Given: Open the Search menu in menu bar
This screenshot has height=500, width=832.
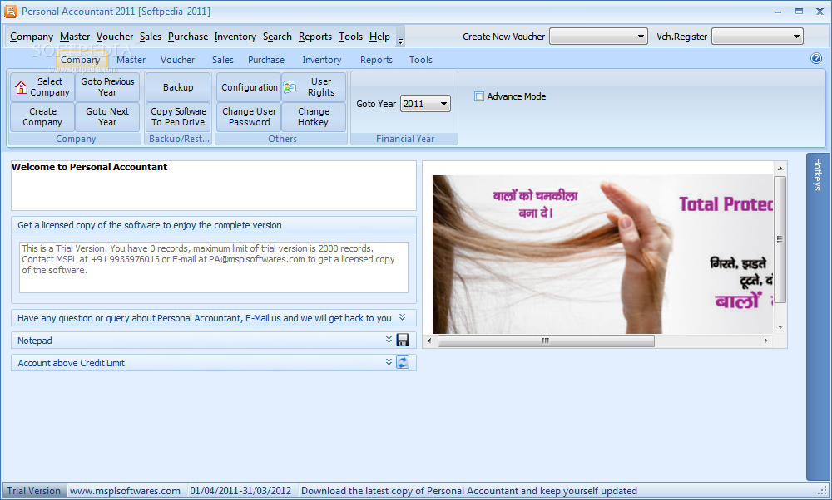Looking at the screenshot, I should click(x=278, y=37).
